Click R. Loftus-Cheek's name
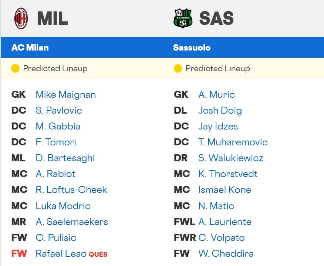 71,190
